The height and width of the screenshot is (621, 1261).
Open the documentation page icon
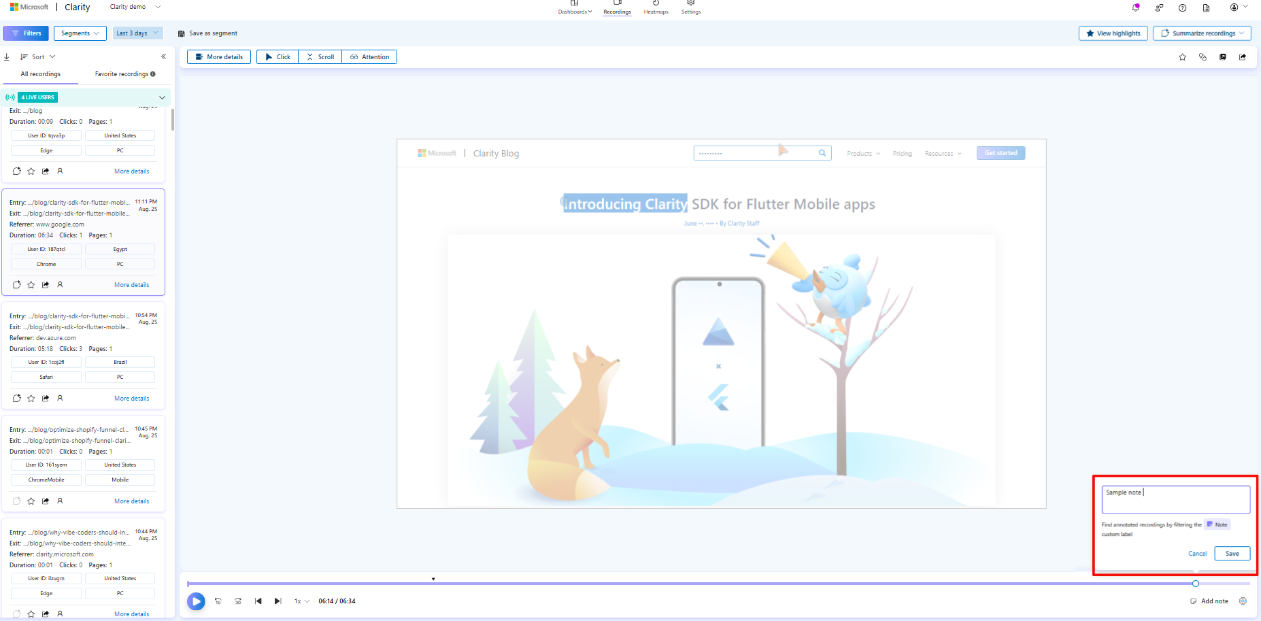pos(1206,7)
